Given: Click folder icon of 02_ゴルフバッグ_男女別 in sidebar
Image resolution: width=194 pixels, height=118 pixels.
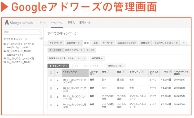Looking at the screenshot, I should point(5,51).
